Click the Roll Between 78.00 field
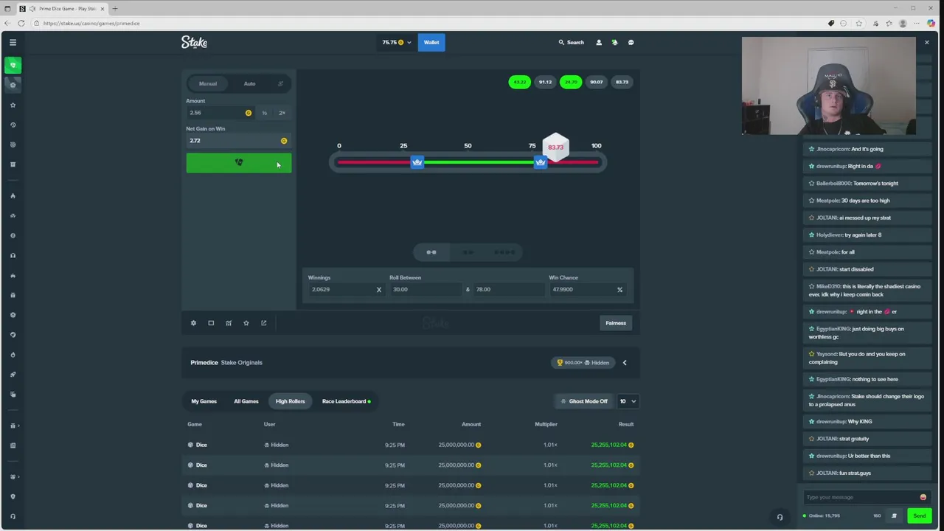The image size is (944, 531). pyautogui.click(x=507, y=289)
